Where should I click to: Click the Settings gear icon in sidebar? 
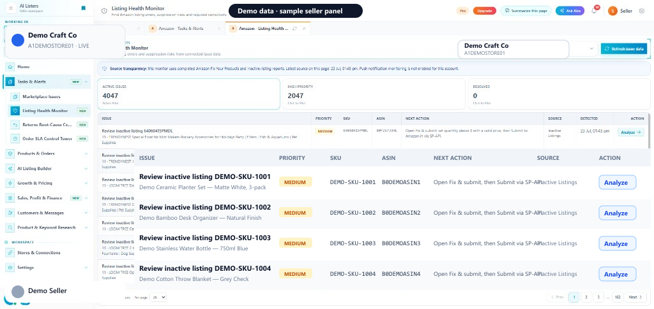click(10, 268)
